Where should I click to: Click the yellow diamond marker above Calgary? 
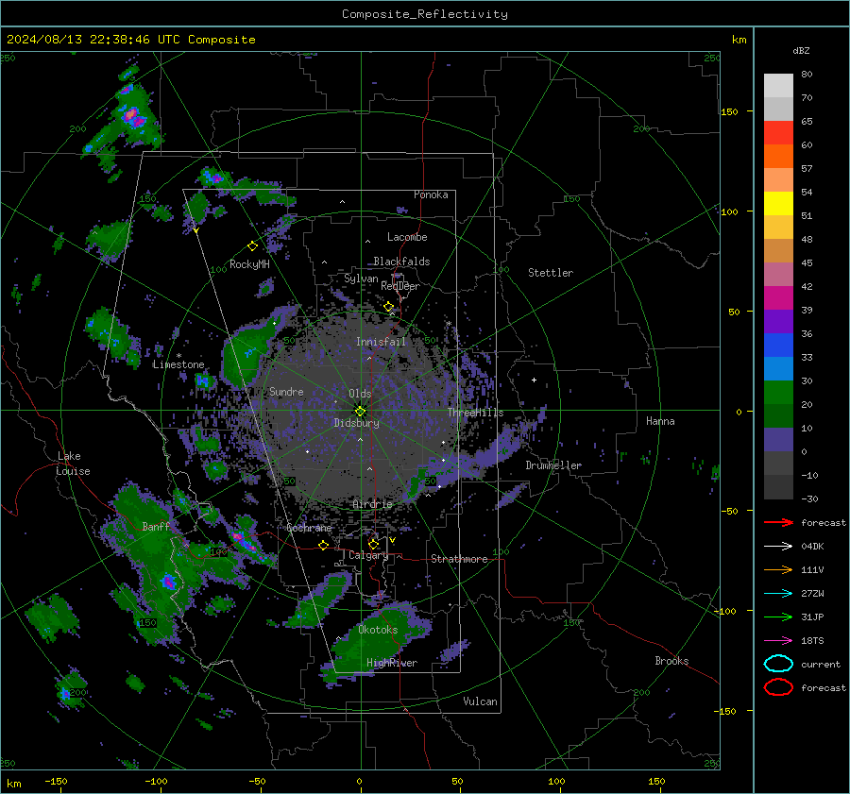pos(373,544)
